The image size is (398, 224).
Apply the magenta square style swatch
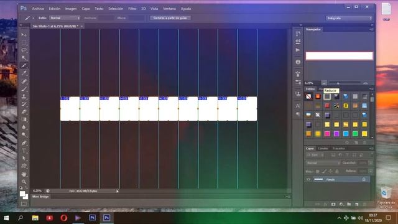click(327, 134)
